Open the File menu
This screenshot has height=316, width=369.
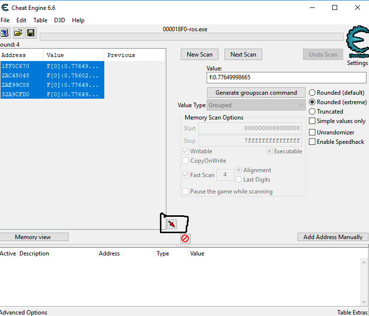coord(5,20)
